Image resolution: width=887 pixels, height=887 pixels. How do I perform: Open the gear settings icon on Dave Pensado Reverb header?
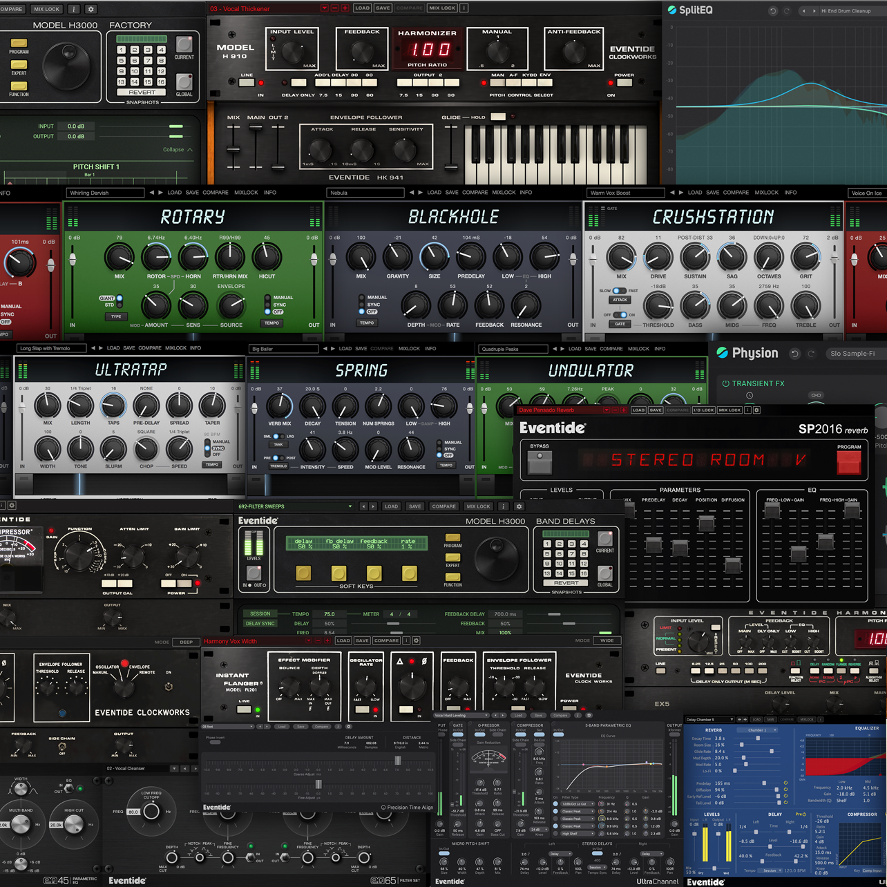(x=756, y=410)
